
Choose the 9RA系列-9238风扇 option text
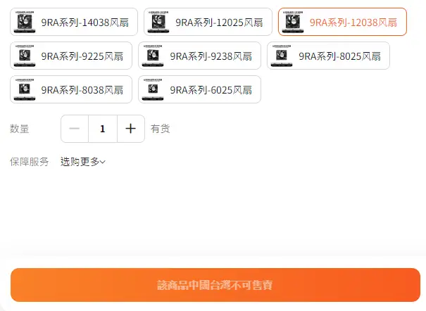(x=211, y=56)
